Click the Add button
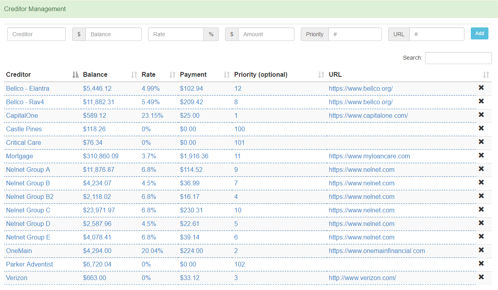 click(479, 33)
